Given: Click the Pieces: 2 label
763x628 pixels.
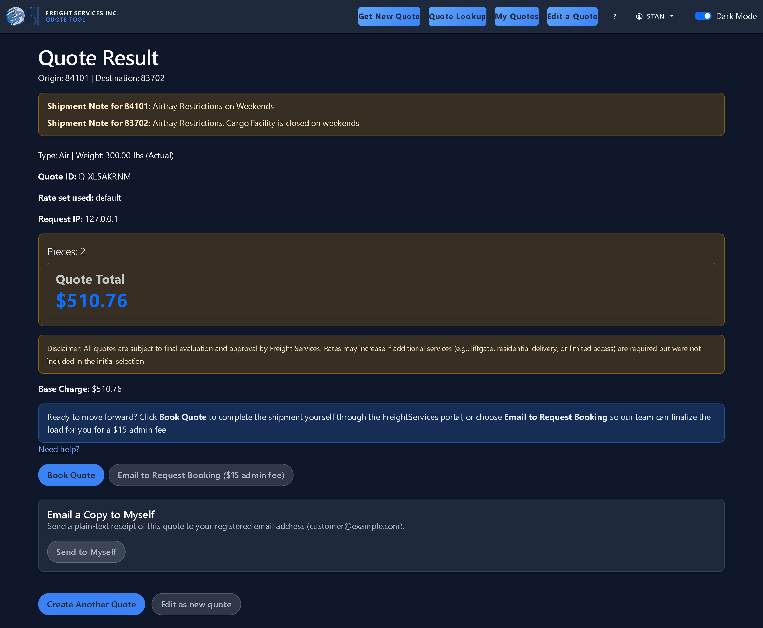Looking at the screenshot, I should click(x=66, y=252).
